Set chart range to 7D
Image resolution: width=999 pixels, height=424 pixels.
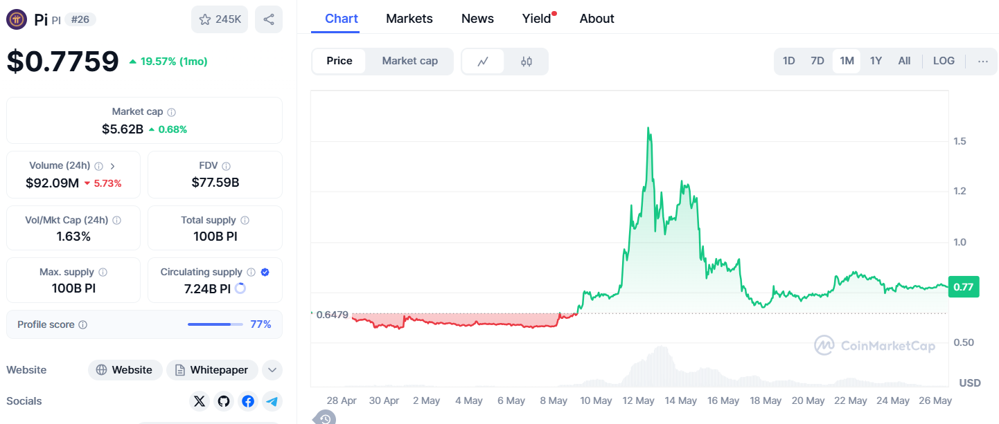click(x=817, y=61)
